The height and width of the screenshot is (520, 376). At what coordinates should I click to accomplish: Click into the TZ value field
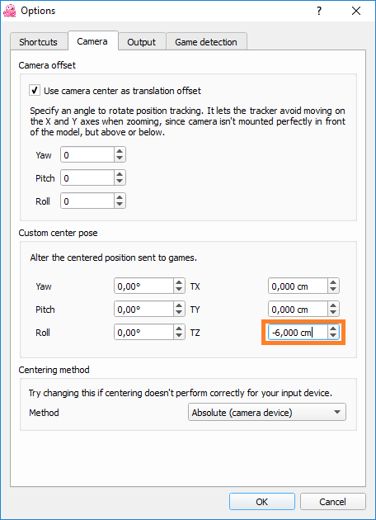point(298,333)
